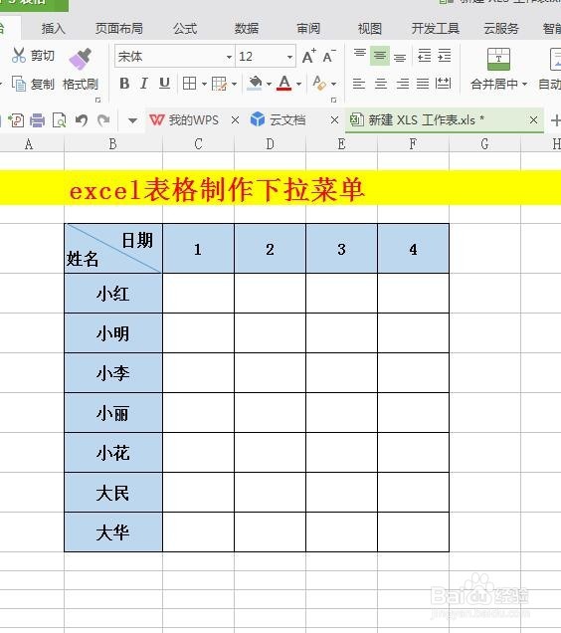Screen dimensions: 561x633
Task: Align cell contents to top
Action: click(x=360, y=55)
